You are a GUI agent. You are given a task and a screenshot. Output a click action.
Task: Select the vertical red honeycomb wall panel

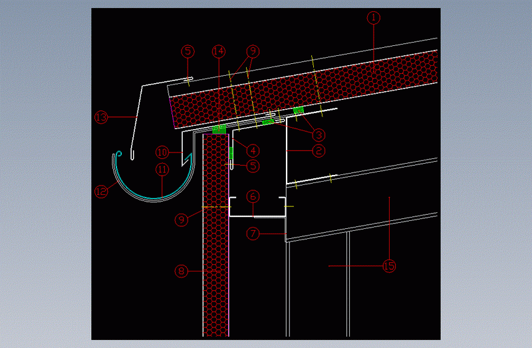(216, 266)
